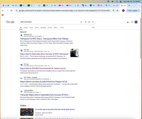
Task: Select the Shopping search filter
Action: click(x=43, y=28)
